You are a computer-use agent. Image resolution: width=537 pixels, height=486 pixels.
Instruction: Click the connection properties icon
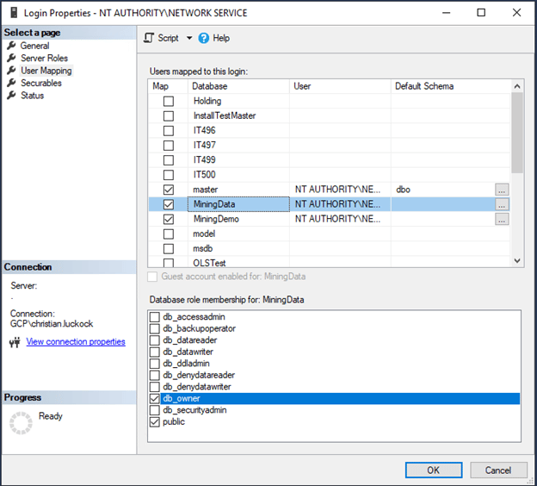(x=15, y=342)
